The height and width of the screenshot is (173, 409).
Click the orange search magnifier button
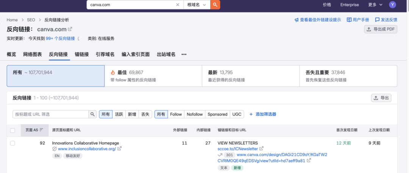coord(215,5)
